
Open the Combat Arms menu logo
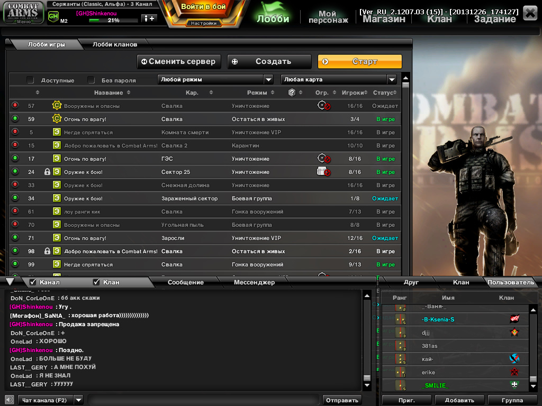click(23, 13)
